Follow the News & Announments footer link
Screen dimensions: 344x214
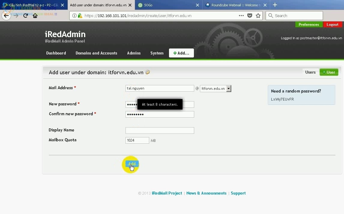(x=206, y=193)
